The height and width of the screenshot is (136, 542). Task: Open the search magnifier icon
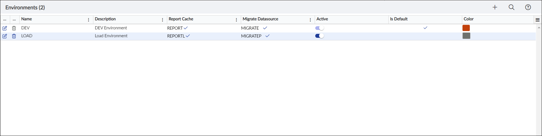pyautogui.click(x=512, y=7)
